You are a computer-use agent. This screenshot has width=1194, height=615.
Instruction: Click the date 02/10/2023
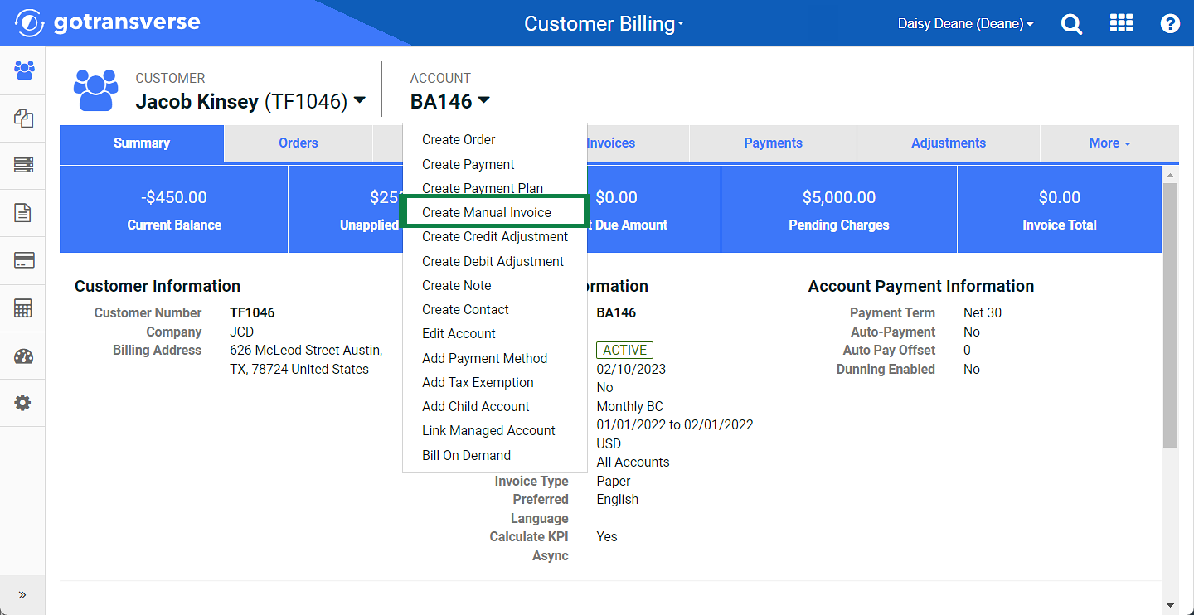tap(631, 369)
